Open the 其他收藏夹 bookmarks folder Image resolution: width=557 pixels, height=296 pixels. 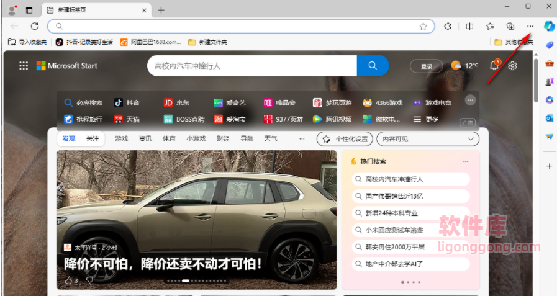(513, 42)
